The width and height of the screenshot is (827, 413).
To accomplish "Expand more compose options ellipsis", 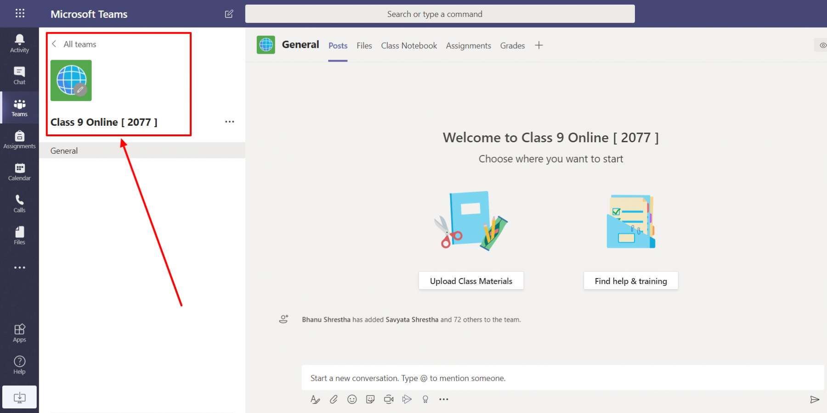I will point(443,399).
